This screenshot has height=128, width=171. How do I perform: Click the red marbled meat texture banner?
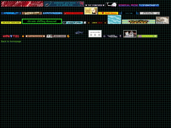coord(22,4)
